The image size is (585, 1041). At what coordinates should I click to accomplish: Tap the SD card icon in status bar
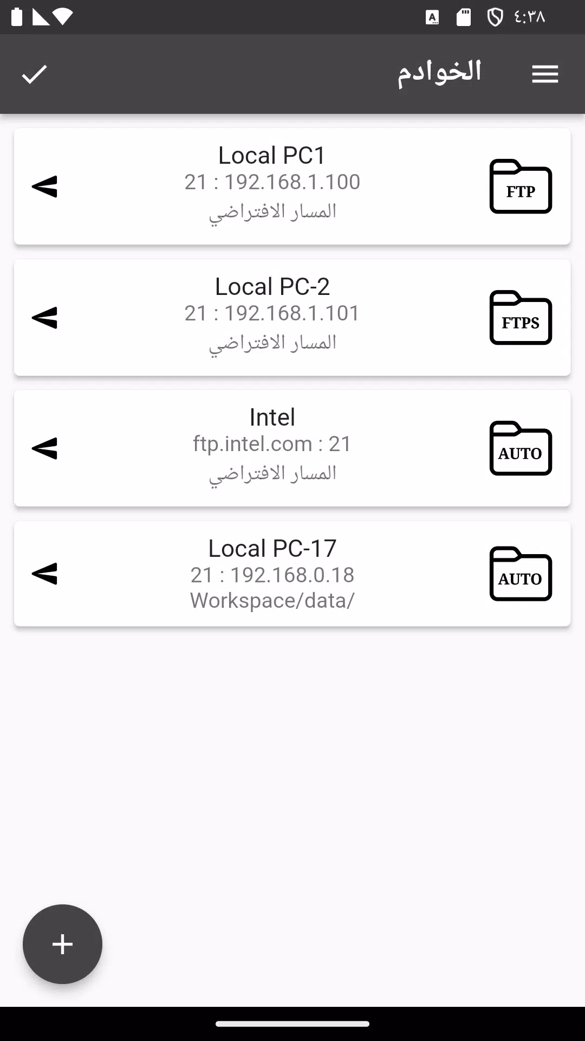(x=464, y=17)
